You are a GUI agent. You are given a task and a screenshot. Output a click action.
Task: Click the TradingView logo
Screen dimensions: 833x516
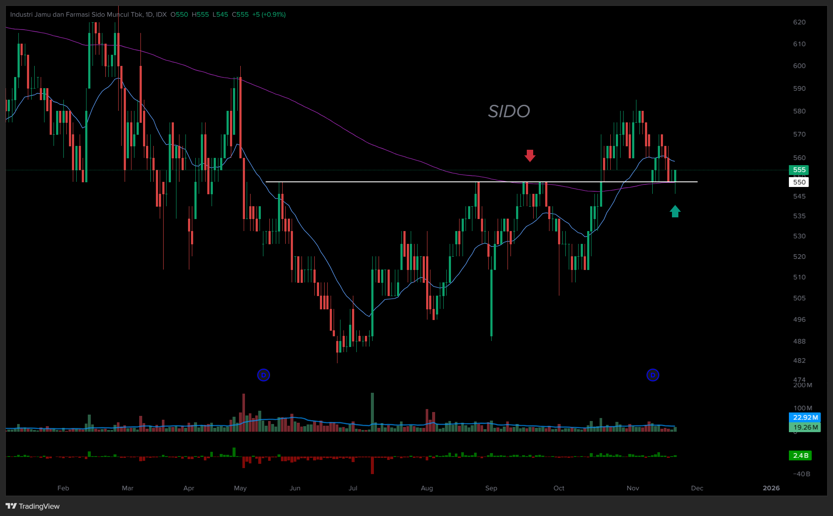click(11, 506)
